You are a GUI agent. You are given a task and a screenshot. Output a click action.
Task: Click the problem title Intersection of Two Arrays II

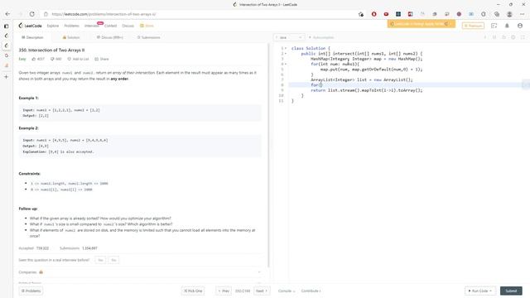click(x=51, y=50)
